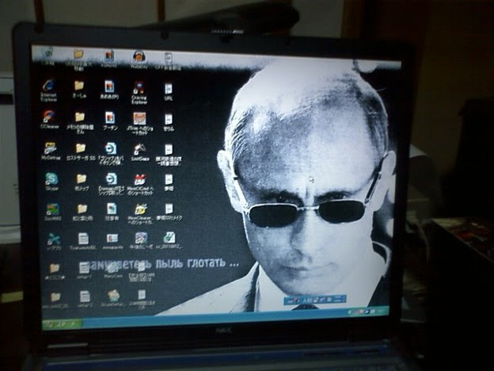This screenshot has width=494, height=371.
Task: Open the Windows Start menu
Action: click(x=62, y=323)
